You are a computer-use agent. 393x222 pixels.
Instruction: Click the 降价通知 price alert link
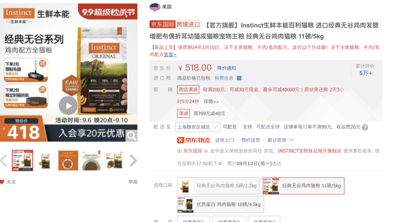click(x=226, y=68)
